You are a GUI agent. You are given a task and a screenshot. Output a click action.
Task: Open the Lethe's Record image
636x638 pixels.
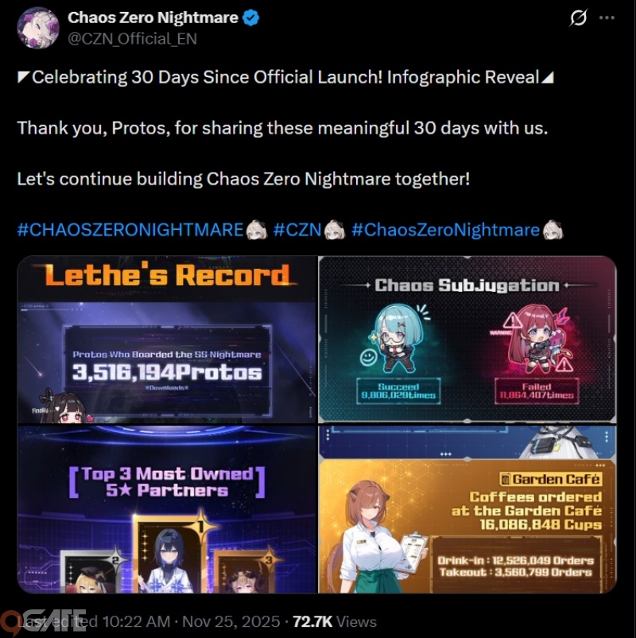[167, 340]
